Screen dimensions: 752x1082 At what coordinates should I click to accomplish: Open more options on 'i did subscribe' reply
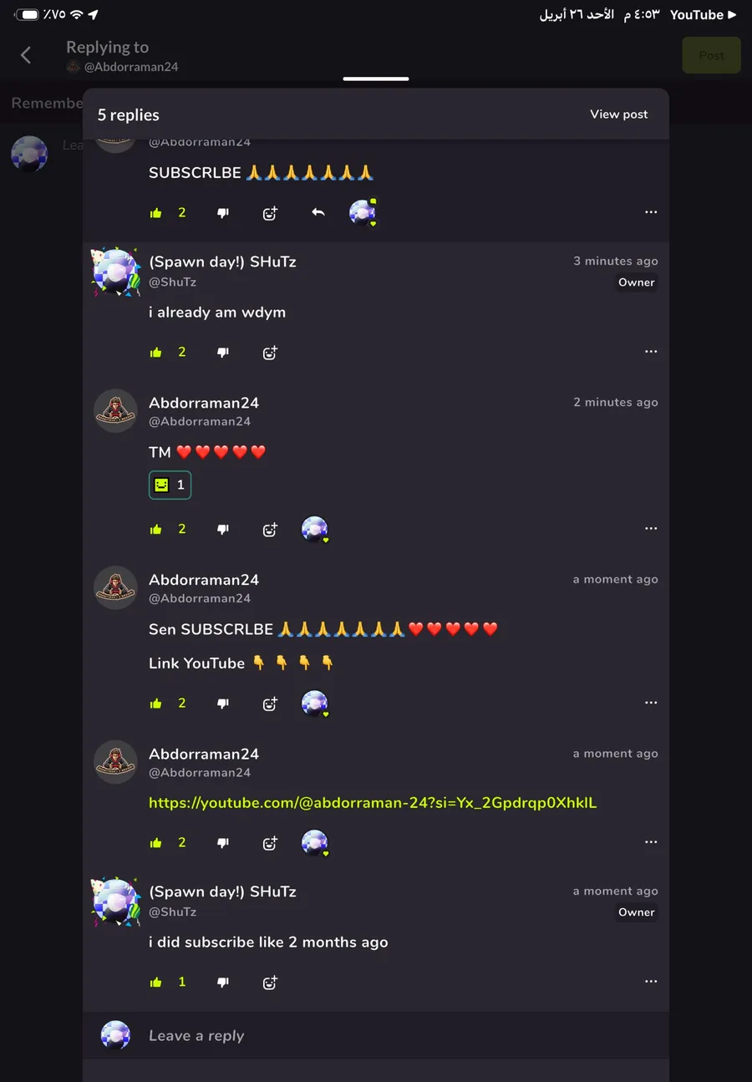coord(651,982)
